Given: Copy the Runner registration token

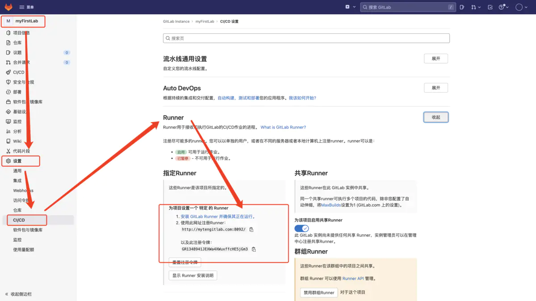Looking at the screenshot, I should 254,249.
